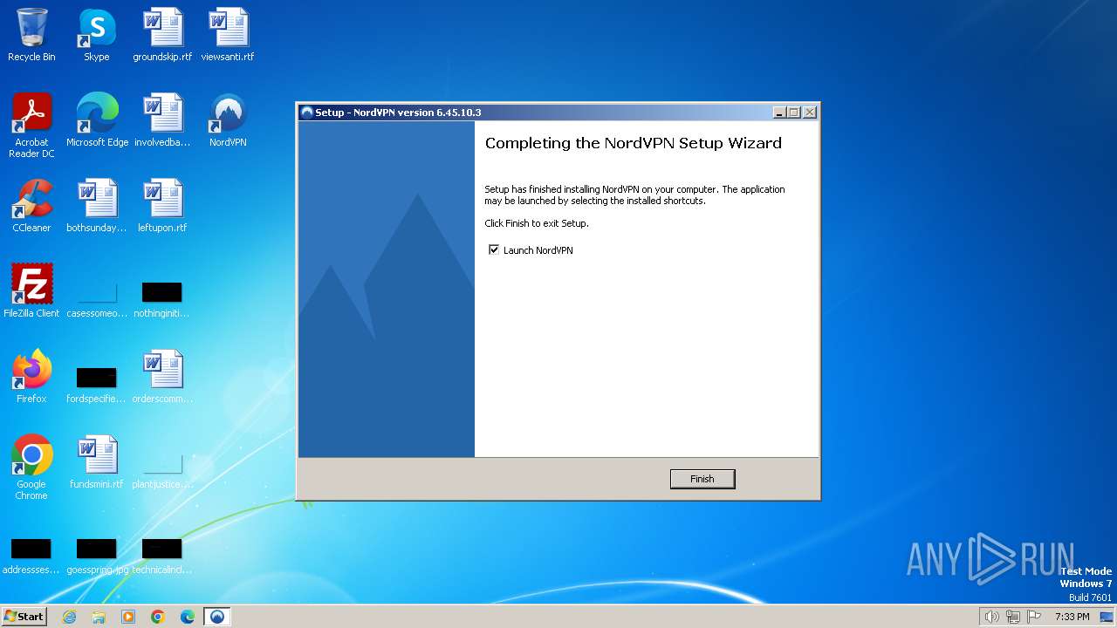Screen dimensions: 1117x628
Task: Minimize the NordVPN Setup window
Action: 779,113
